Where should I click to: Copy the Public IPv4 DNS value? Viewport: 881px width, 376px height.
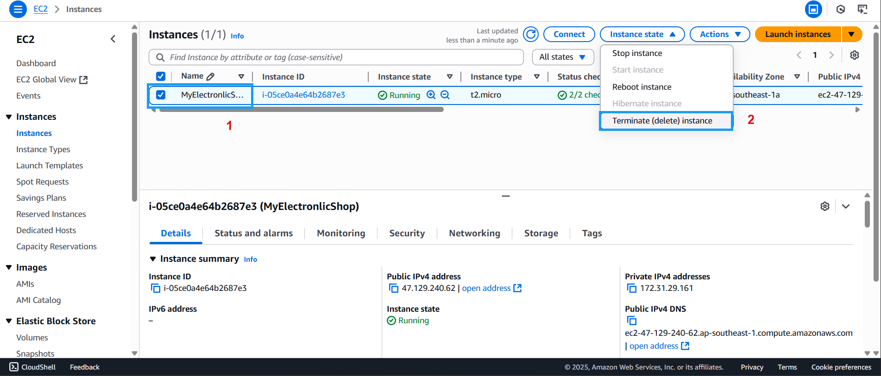coord(632,321)
